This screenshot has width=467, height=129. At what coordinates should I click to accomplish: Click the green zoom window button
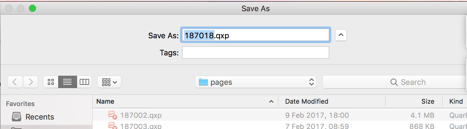pyautogui.click(x=32, y=8)
